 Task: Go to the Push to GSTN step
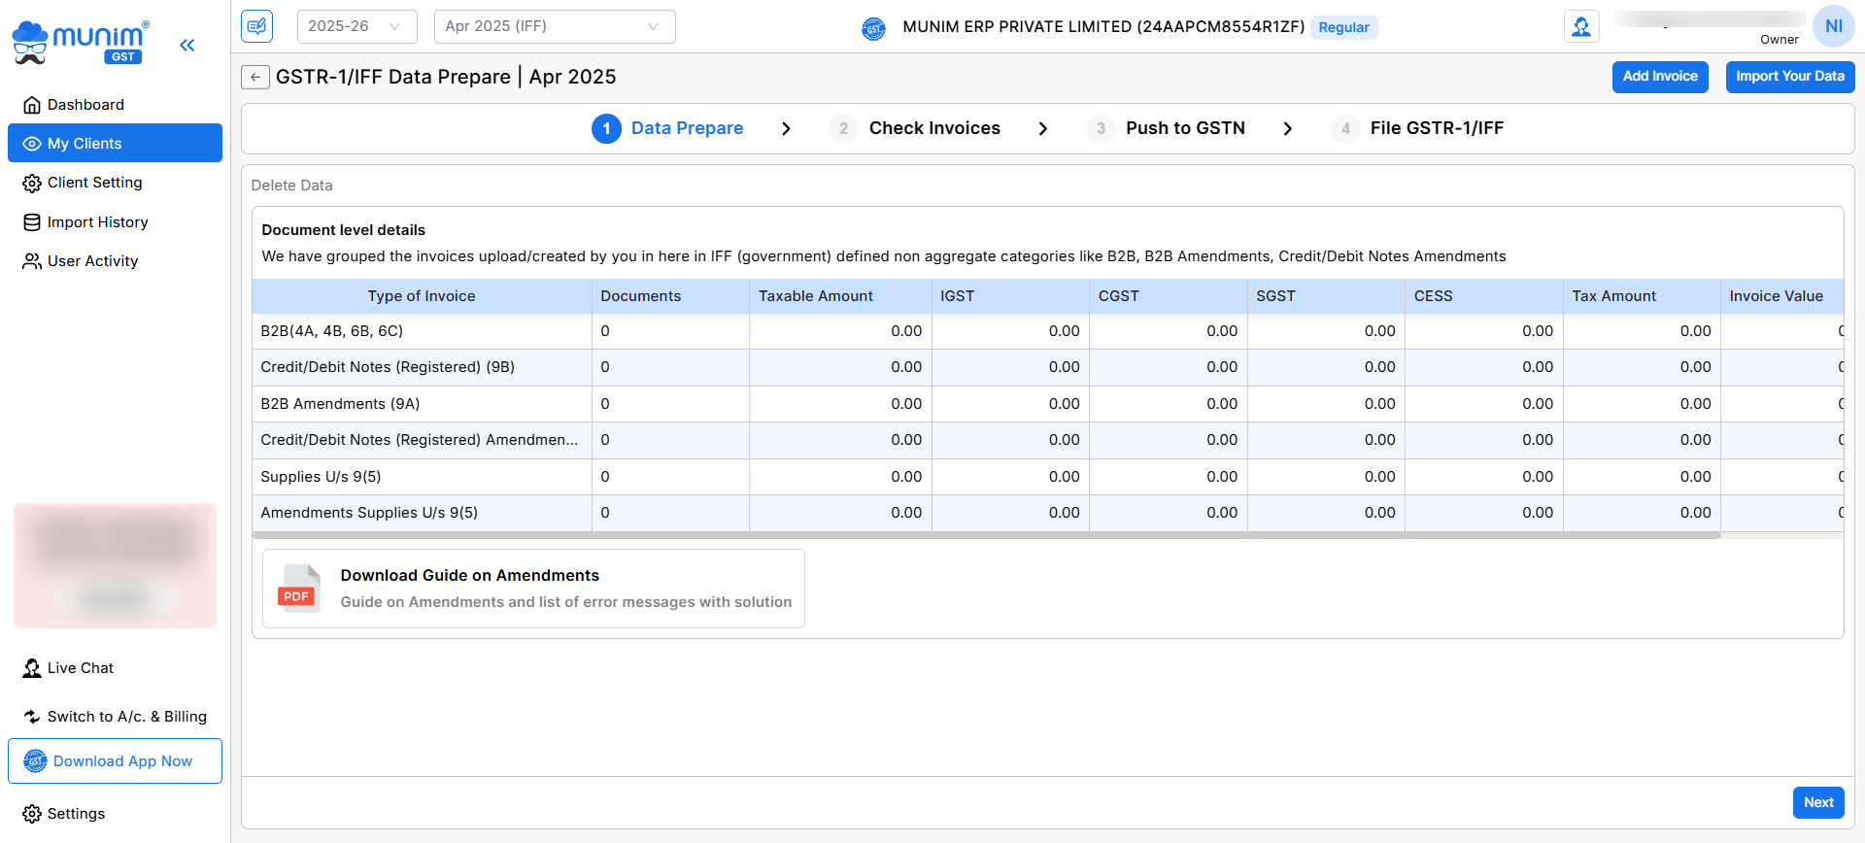pyautogui.click(x=1184, y=128)
